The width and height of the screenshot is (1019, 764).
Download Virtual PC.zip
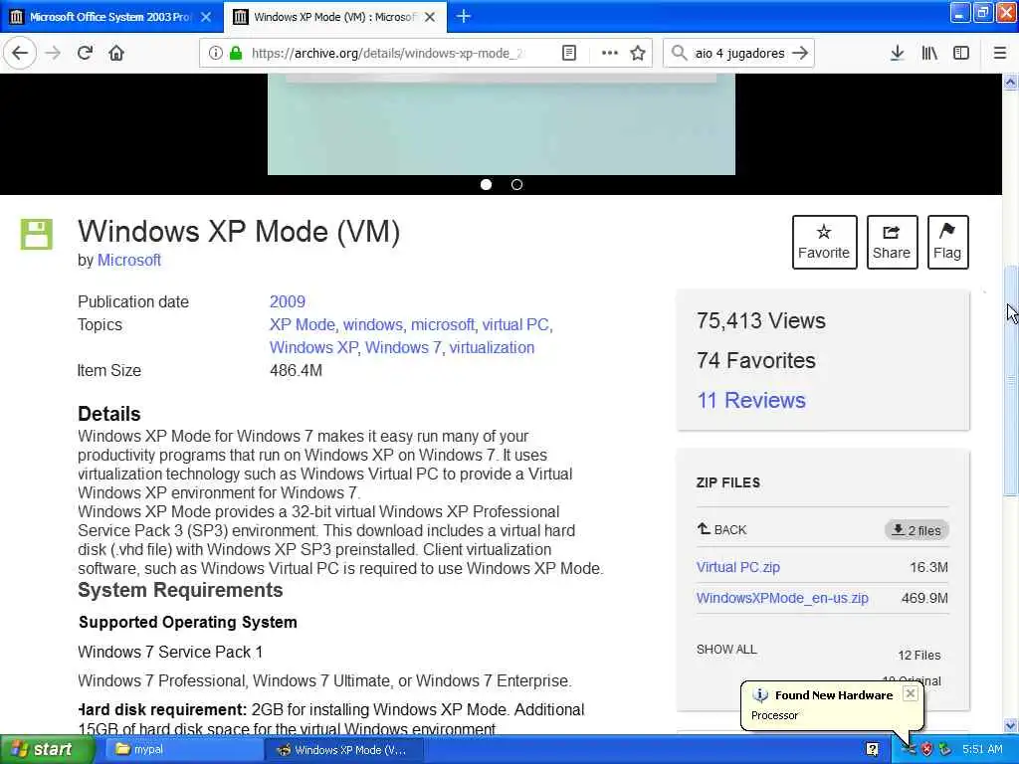tap(737, 567)
